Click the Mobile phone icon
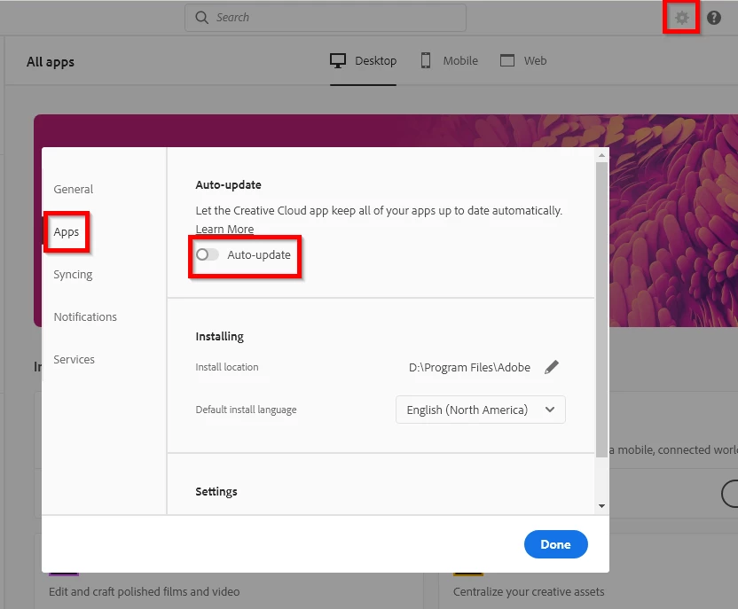Screen dimensions: 738x609 coord(426,60)
